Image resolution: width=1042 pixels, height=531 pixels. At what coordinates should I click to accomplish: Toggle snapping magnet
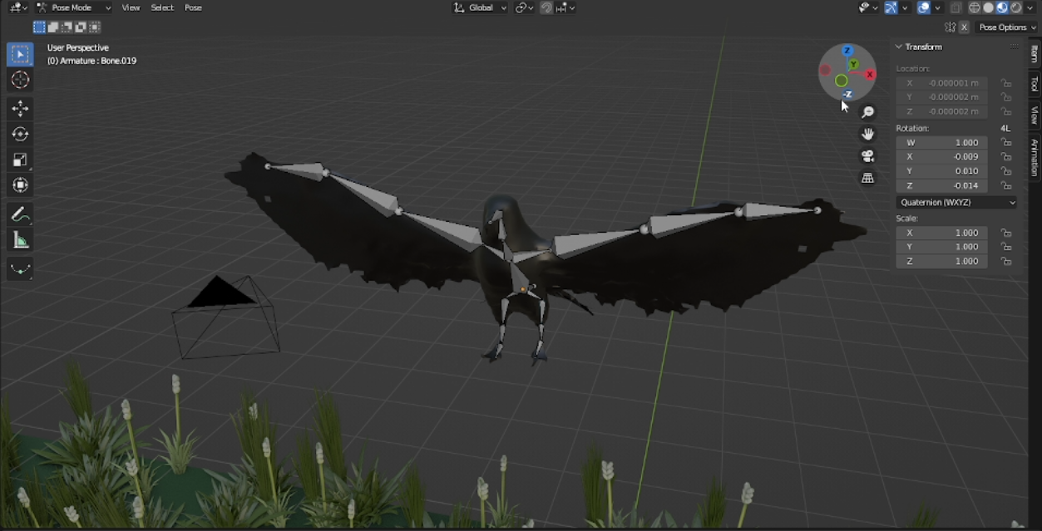pos(546,7)
